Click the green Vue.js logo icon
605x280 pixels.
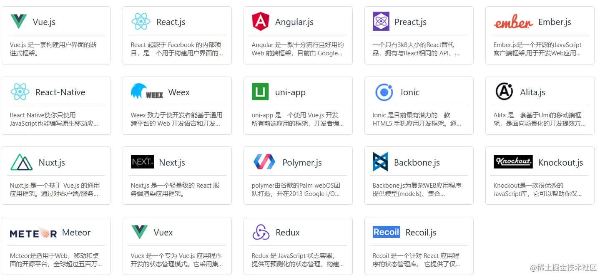(x=18, y=22)
